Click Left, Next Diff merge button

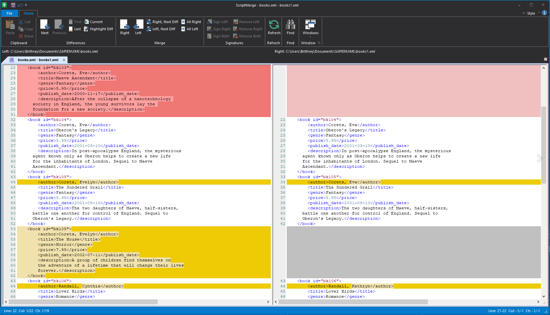pos(161,29)
